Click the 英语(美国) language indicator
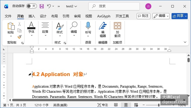Viewport: 191px width, 108px height. (x=60, y=105)
